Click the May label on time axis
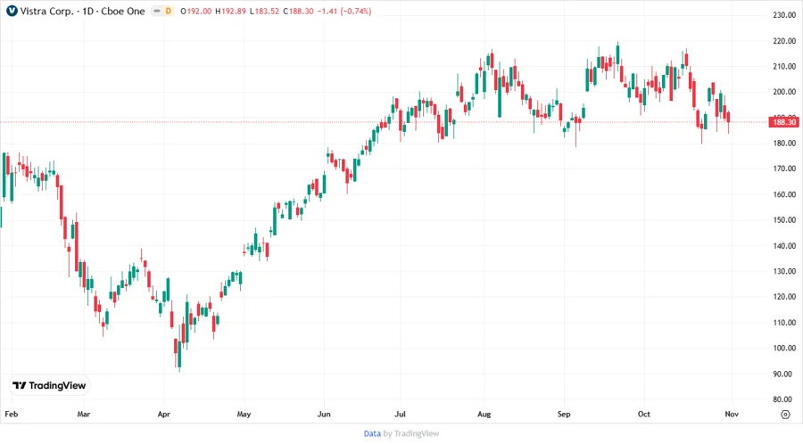803x444 pixels. click(244, 415)
